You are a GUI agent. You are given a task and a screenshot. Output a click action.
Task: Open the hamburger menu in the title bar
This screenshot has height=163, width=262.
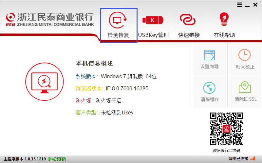click(x=239, y=5)
